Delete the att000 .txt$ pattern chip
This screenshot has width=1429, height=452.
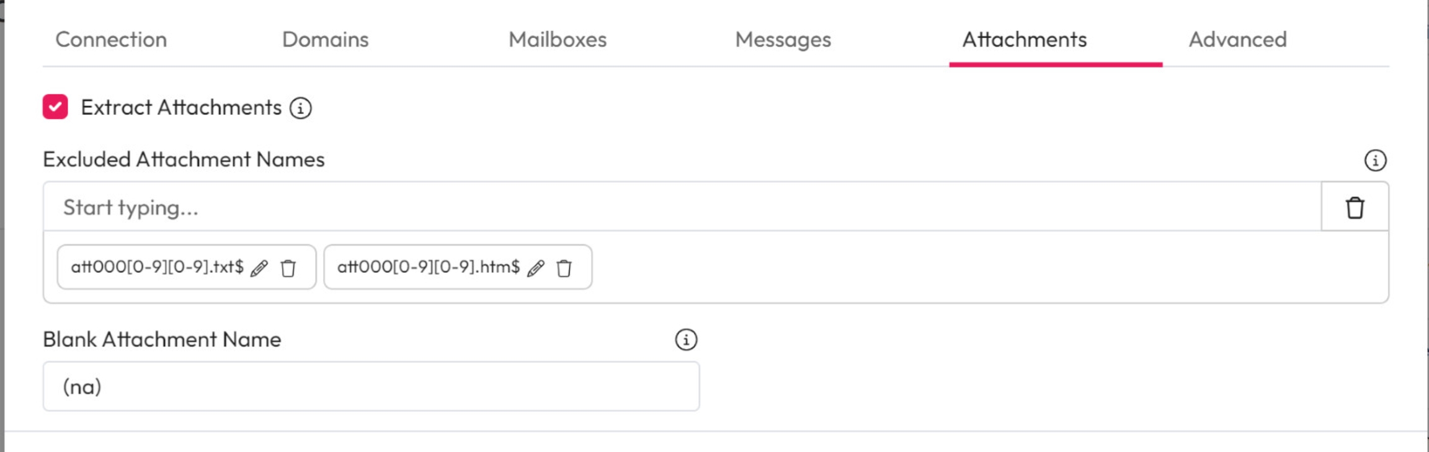[x=288, y=268]
